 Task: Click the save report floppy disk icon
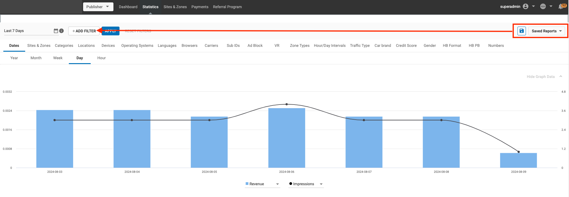521,31
